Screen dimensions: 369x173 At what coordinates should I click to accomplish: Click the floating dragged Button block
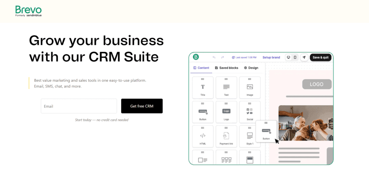[266, 131]
